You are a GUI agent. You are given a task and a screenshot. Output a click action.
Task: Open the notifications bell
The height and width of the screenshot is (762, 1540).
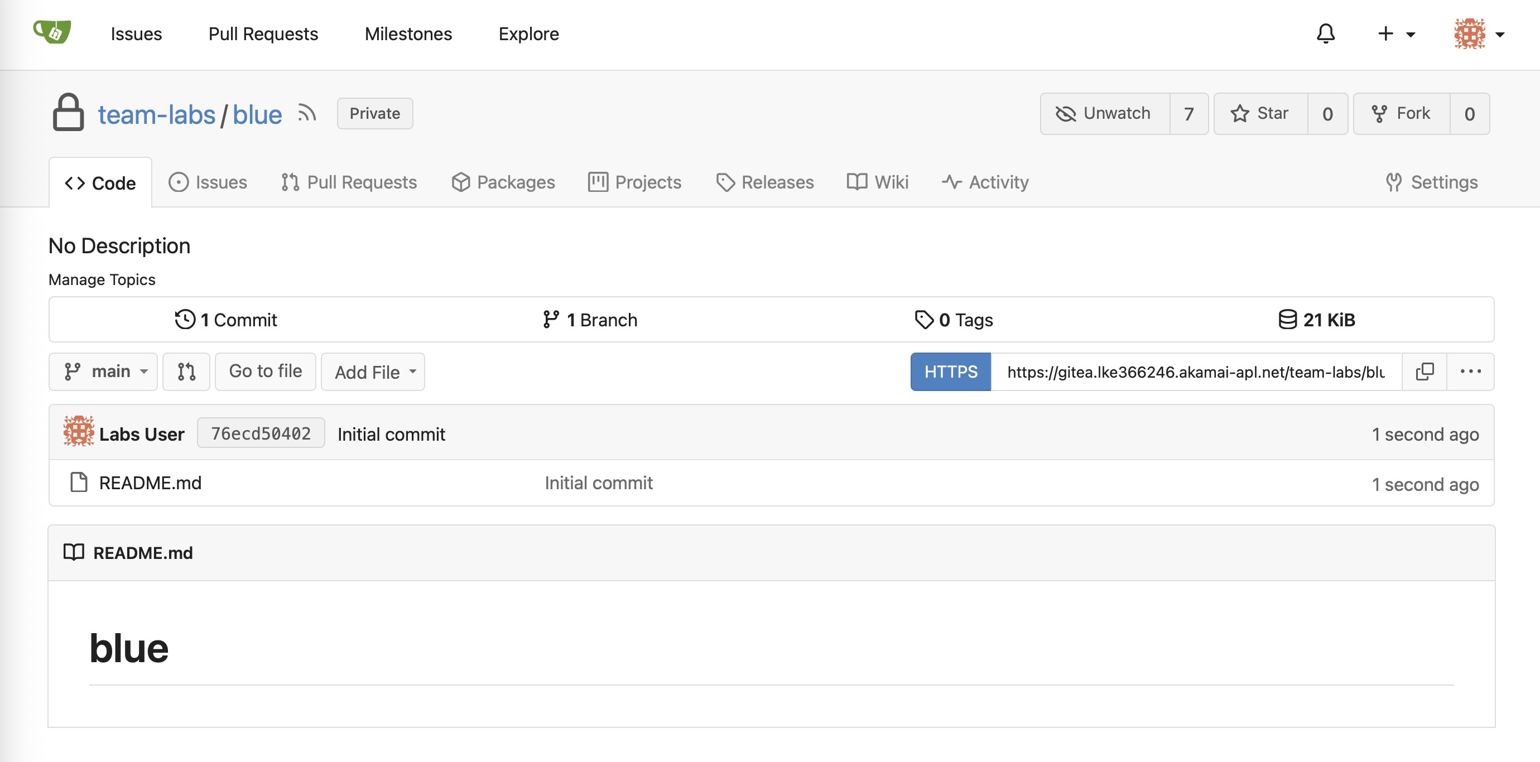(1325, 34)
